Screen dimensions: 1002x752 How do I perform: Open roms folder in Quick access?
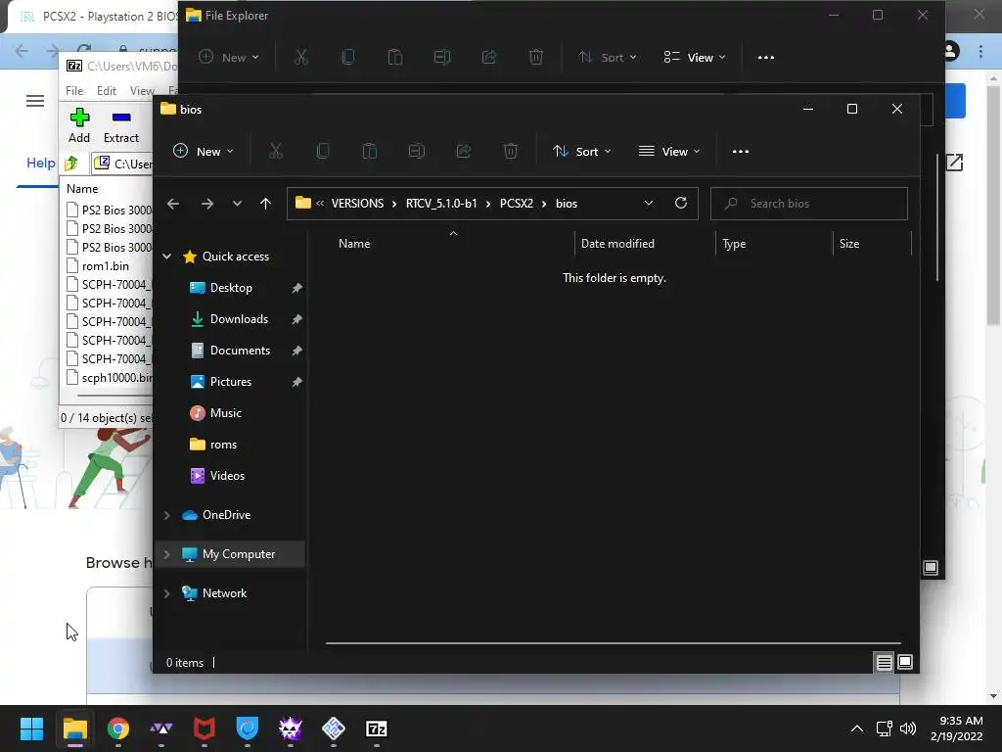(223, 445)
